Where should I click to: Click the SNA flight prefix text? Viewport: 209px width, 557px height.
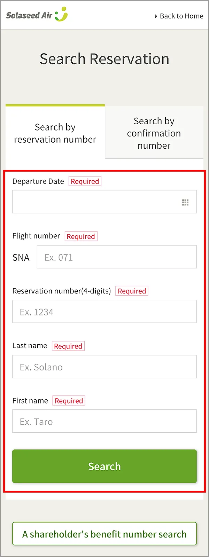pyautogui.click(x=21, y=258)
